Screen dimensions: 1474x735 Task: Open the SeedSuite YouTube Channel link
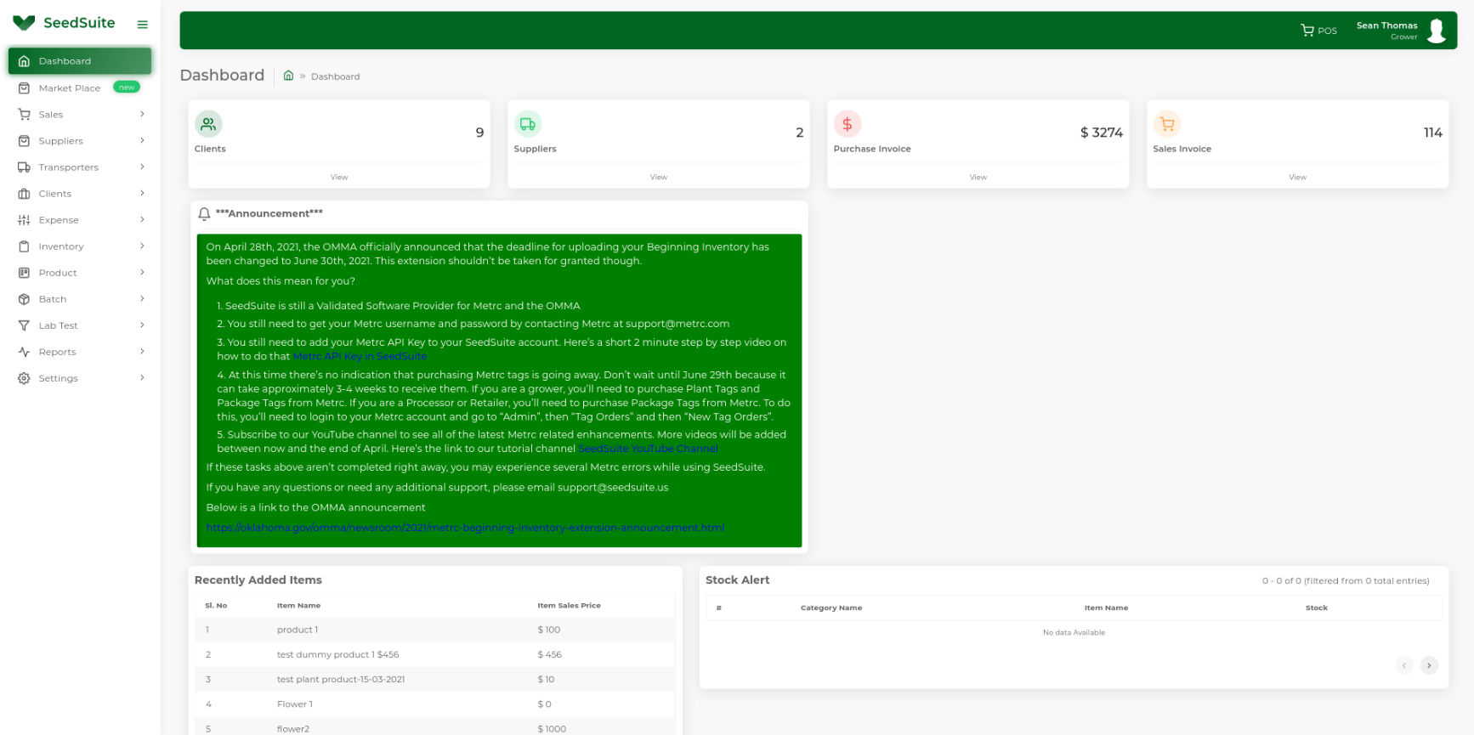(x=649, y=449)
